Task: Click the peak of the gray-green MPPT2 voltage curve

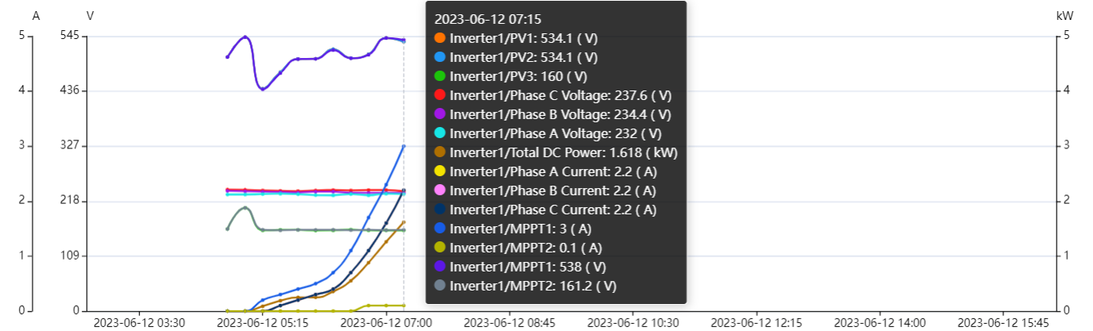Action: click(x=245, y=208)
